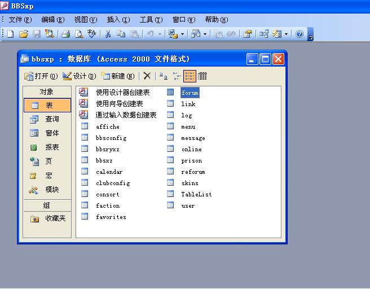Viewport: 370px width, 289px height.
Task: Click the Office Links Word icon
Action: coord(173,34)
